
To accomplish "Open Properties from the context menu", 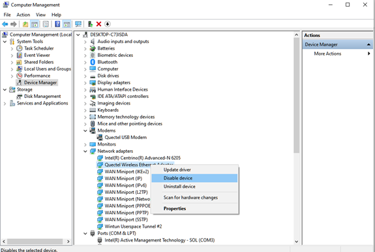I will point(195,208).
